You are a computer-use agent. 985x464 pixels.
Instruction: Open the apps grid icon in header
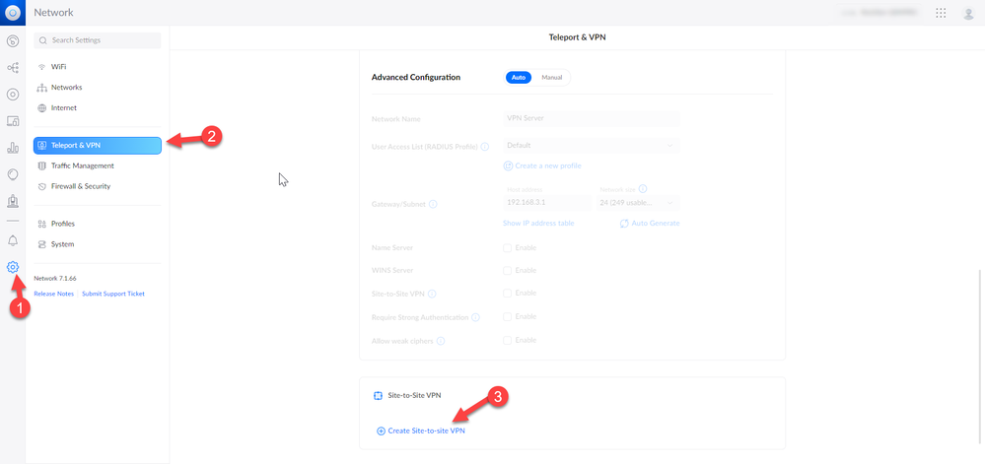(x=941, y=13)
